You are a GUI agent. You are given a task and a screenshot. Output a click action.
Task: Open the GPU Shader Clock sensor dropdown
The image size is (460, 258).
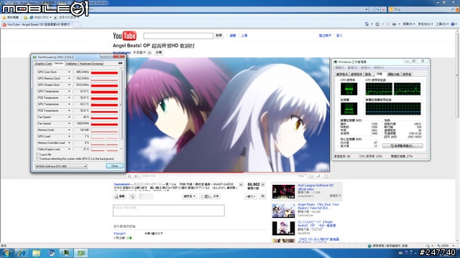(x=69, y=85)
